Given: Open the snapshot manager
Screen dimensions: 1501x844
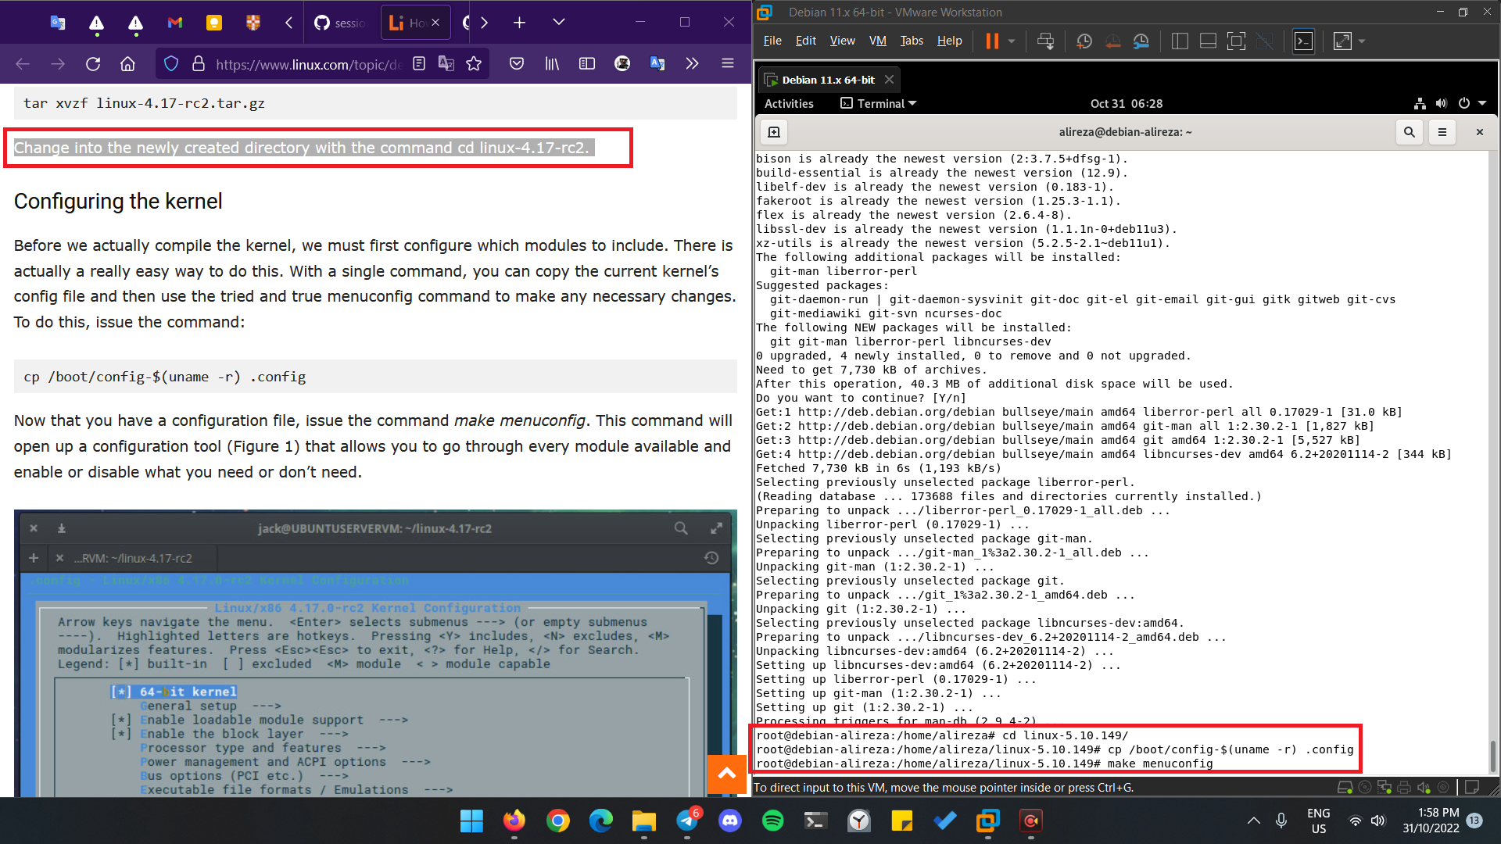Looking at the screenshot, I should 1141,41.
